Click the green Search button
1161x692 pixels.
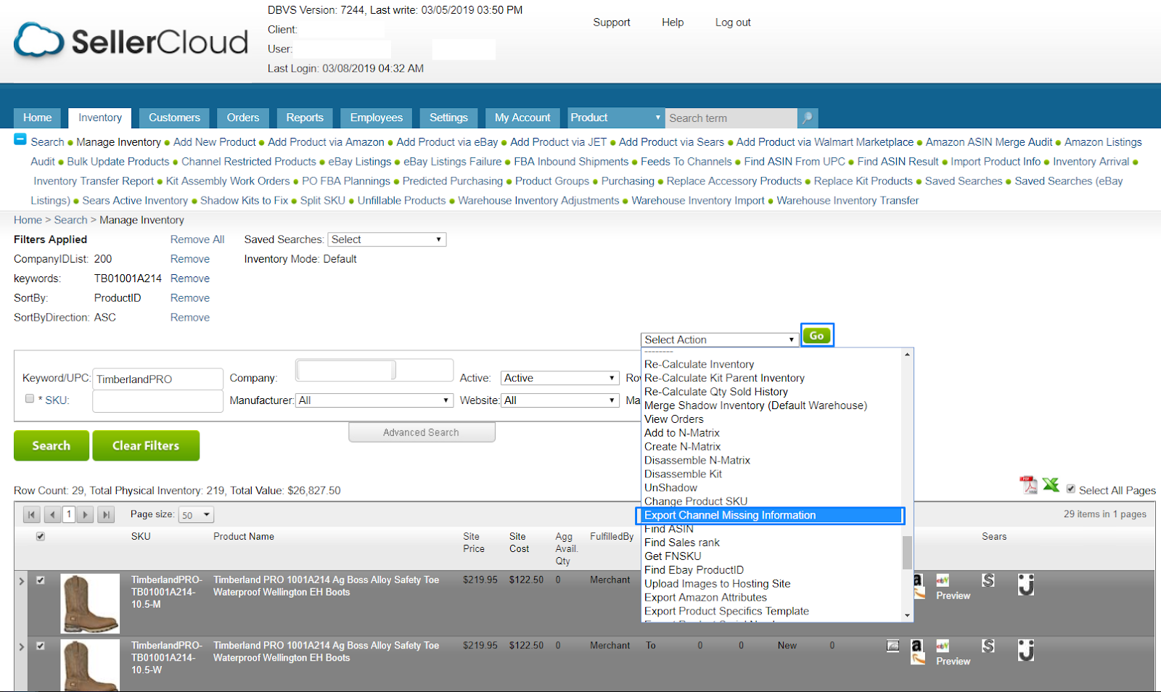(52, 445)
